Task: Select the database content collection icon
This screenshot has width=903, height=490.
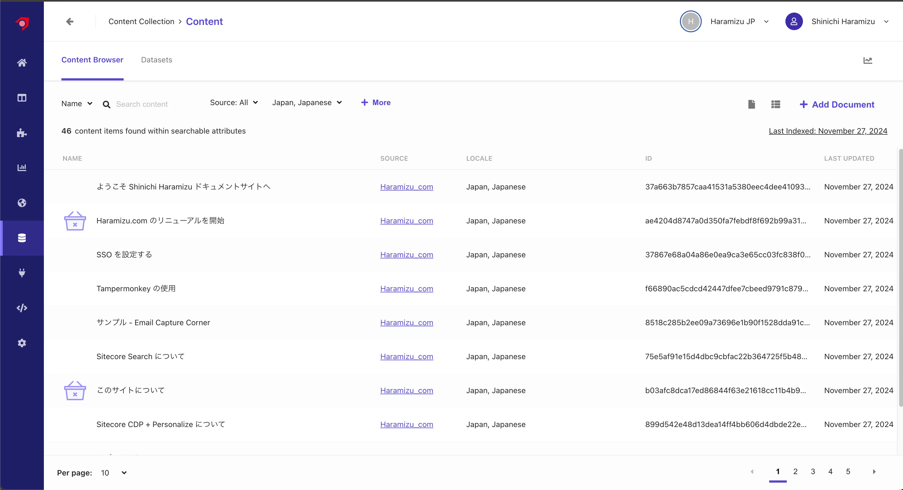Action: coord(22,238)
